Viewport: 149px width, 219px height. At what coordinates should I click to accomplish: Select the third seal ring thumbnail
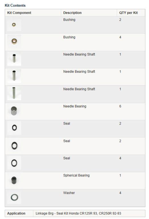point(14,163)
